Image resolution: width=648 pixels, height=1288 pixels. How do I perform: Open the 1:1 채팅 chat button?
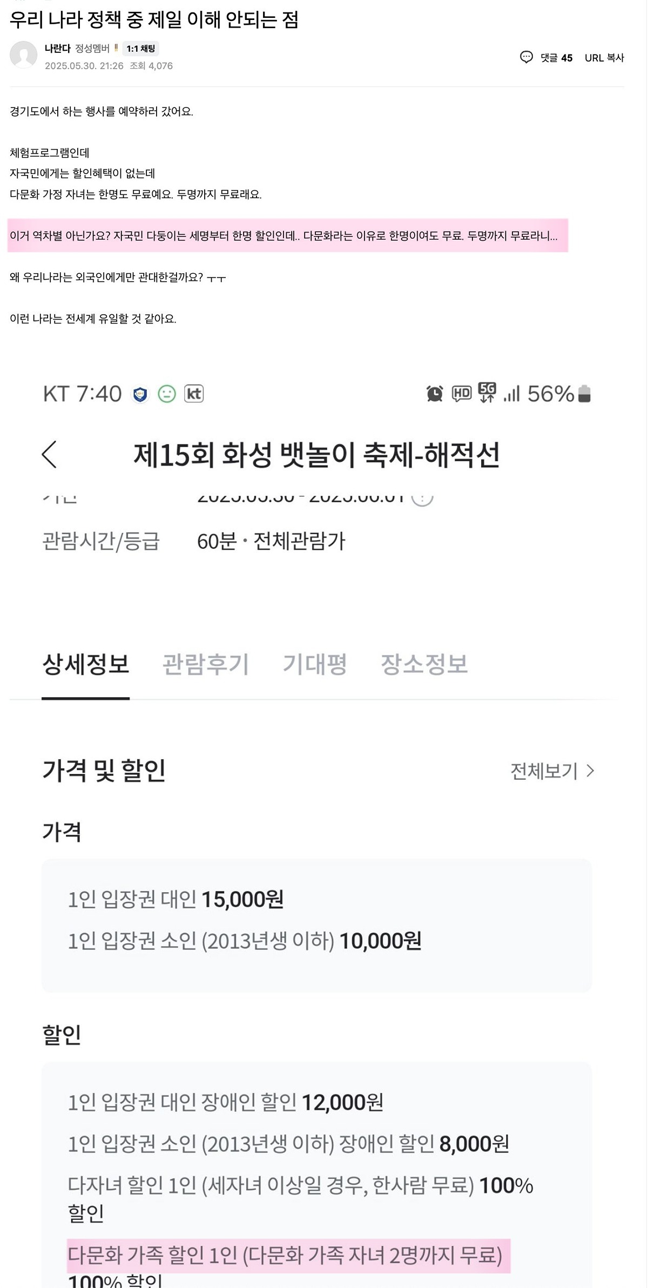[140, 49]
